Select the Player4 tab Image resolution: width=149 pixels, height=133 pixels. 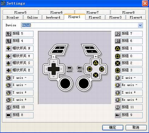tap(136, 17)
